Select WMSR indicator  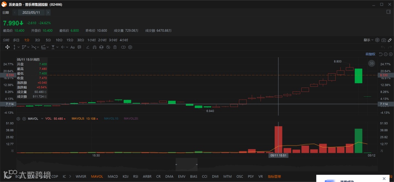pos(81,177)
